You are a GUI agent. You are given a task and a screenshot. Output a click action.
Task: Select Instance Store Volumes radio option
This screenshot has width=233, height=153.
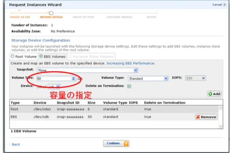[x=70, y=56]
